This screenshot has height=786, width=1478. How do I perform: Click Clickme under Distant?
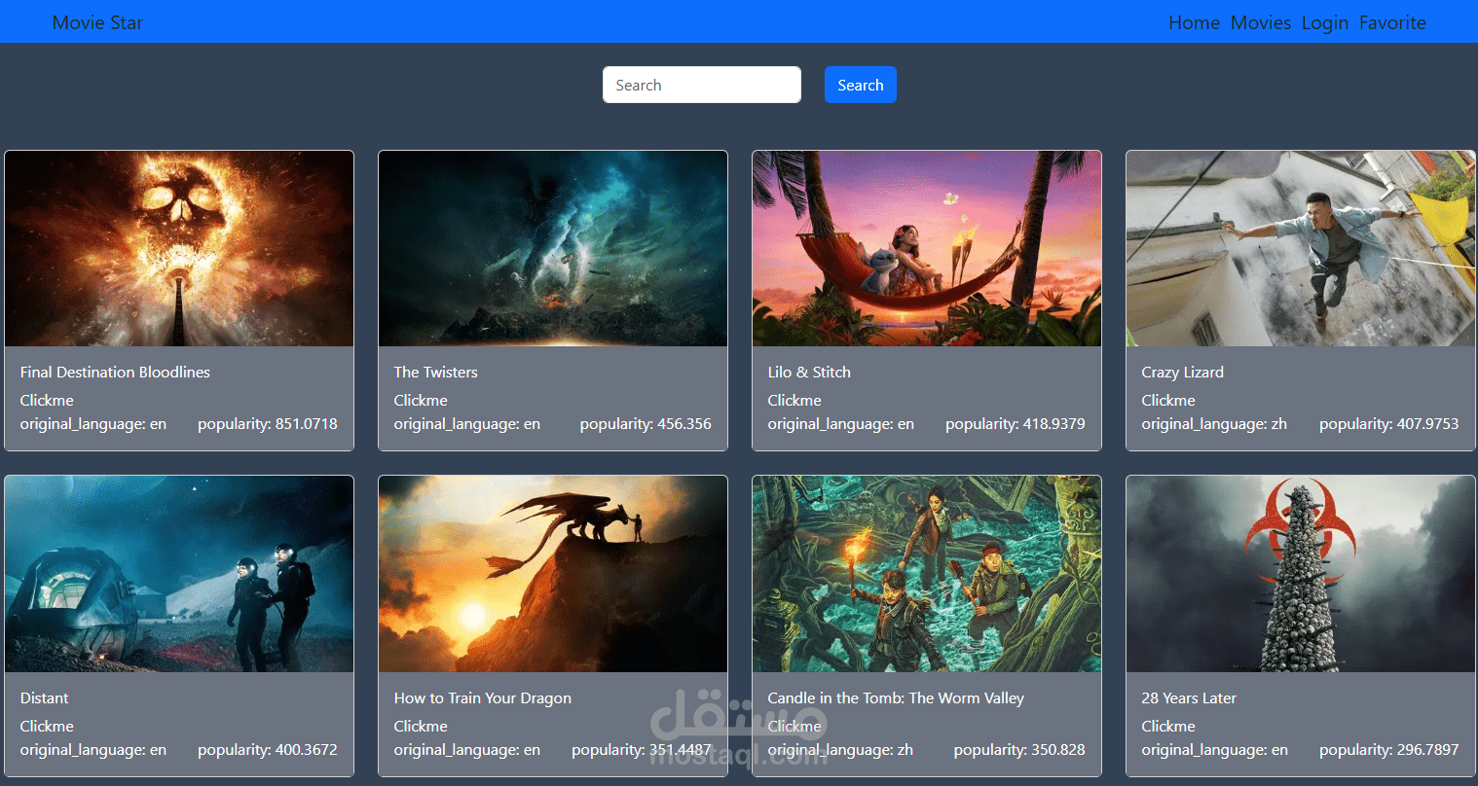pyautogui.click(x=47, y=726)
